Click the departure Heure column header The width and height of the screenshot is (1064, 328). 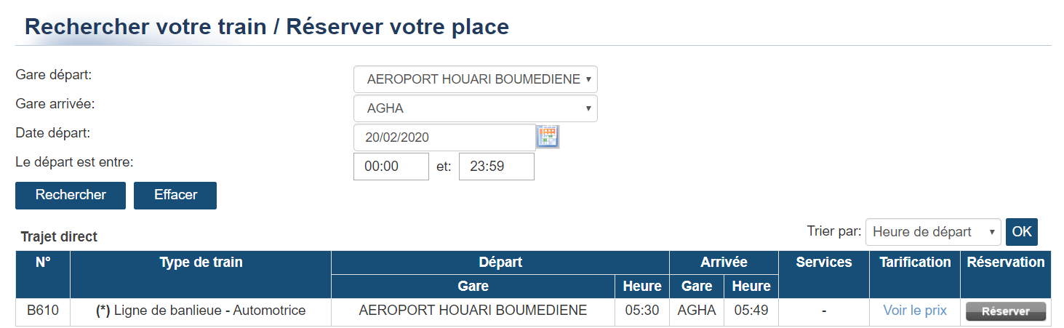[642, 287]
